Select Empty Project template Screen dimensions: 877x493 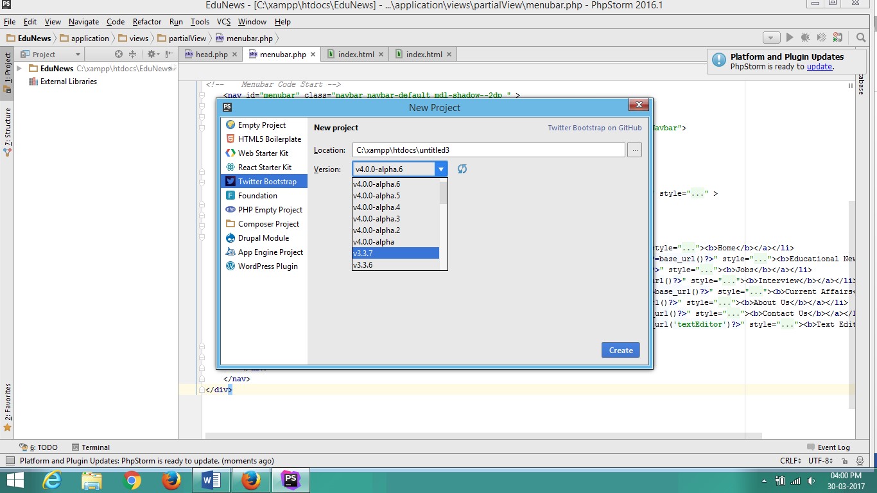pos(262,125)
